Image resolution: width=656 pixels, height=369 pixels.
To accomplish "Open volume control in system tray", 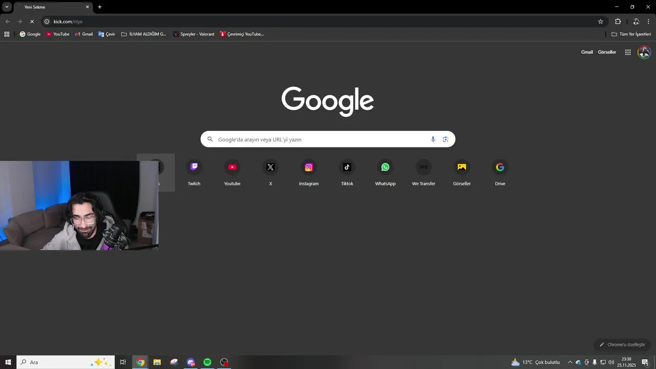I will click(611, 362).
